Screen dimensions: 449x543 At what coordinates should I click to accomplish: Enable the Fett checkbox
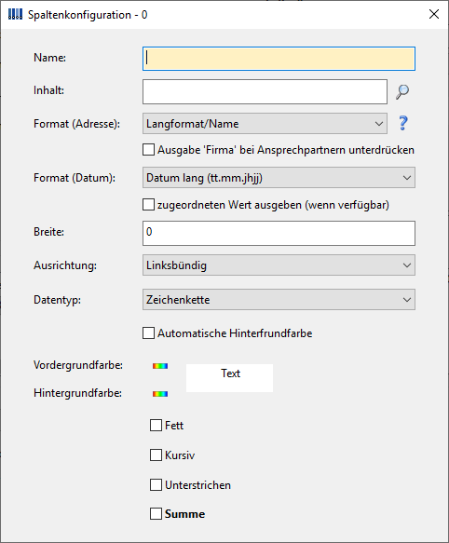(156, 426)
